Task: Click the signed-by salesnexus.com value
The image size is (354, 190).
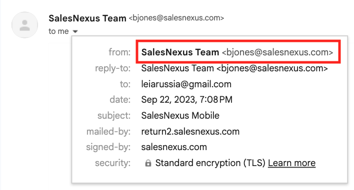Action: click(174, 147)
